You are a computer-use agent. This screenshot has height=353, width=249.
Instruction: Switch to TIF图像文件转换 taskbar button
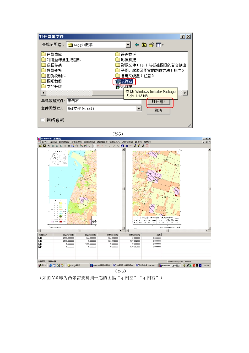124,266
